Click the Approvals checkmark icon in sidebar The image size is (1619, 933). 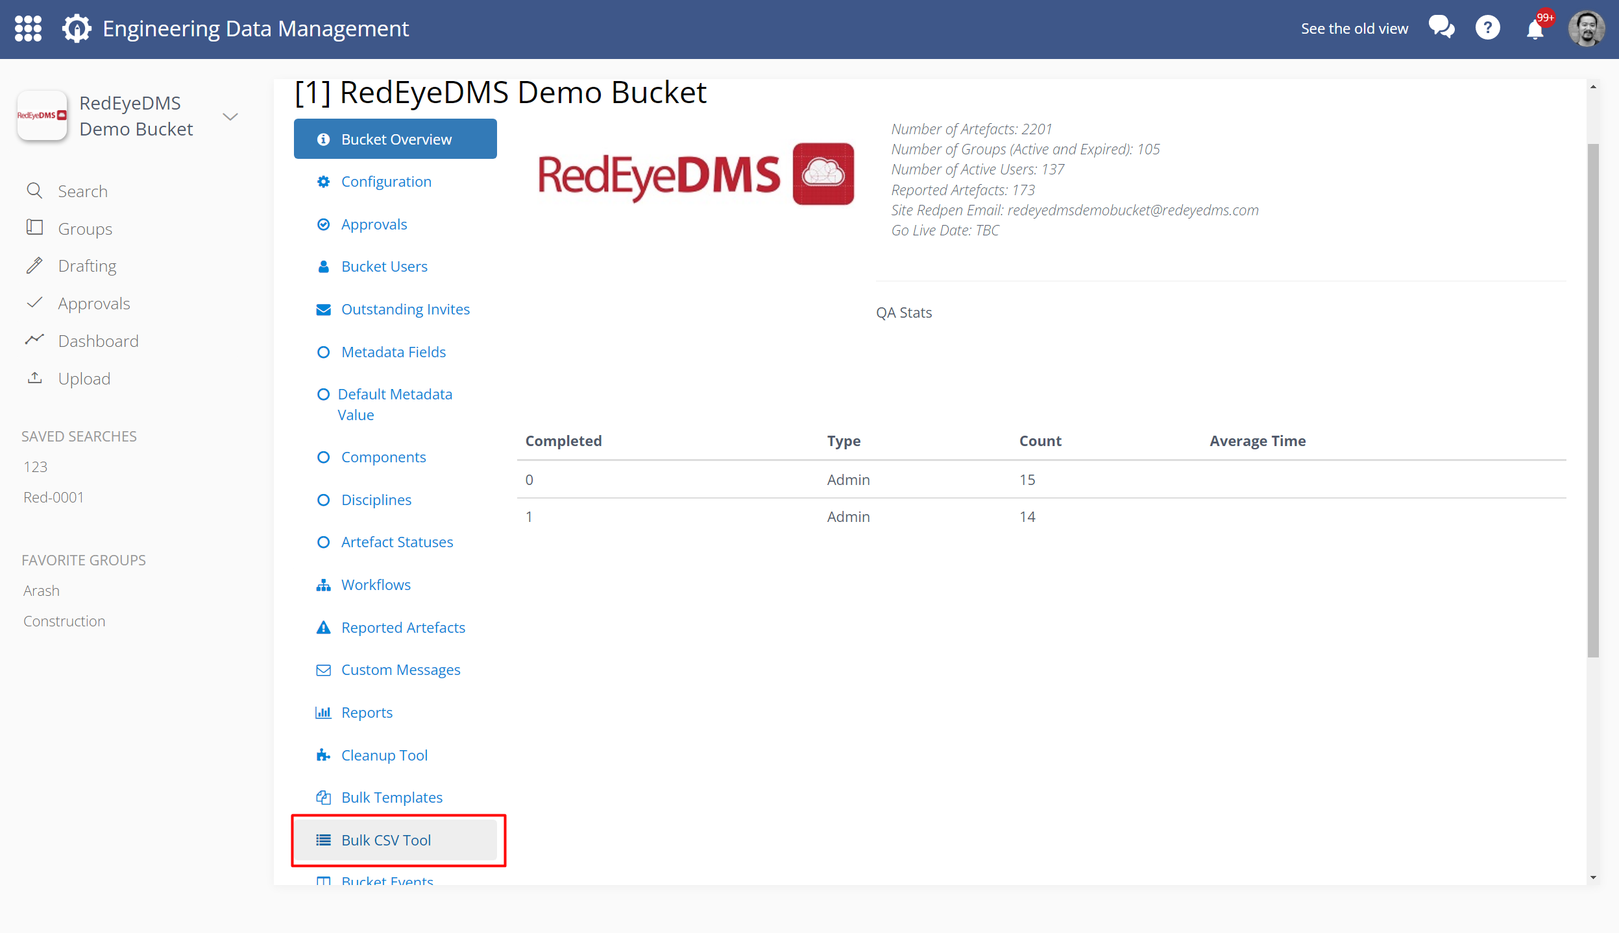tap(34, 302)
